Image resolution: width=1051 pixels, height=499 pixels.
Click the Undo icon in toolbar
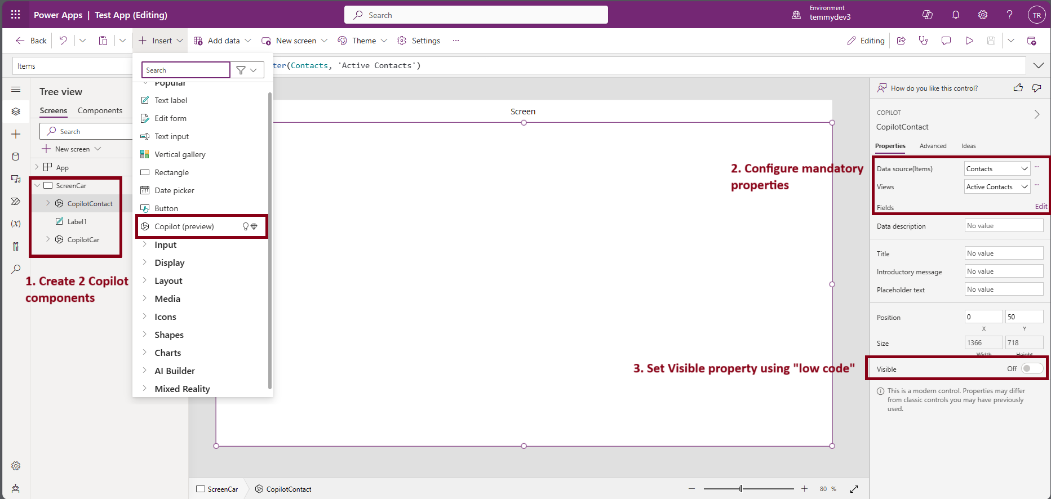63,41
